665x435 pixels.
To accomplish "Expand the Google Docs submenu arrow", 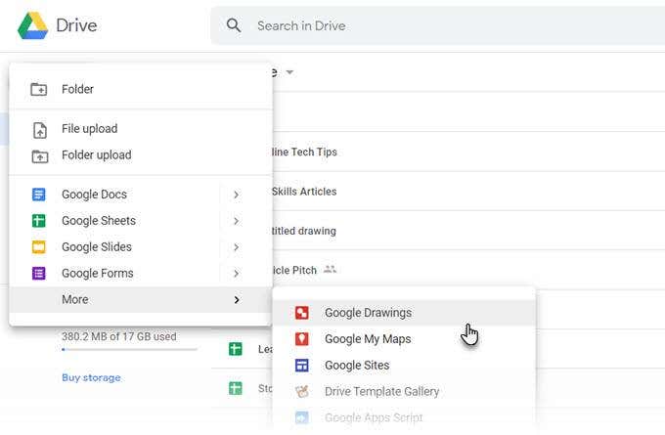I will point(237,195).
